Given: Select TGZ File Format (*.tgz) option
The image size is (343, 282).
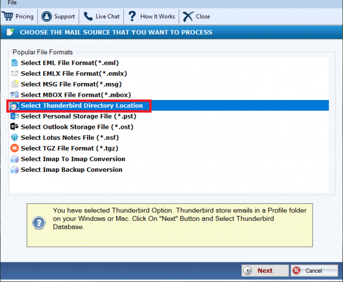Looking at the screenshot, I should click(70, 149).
